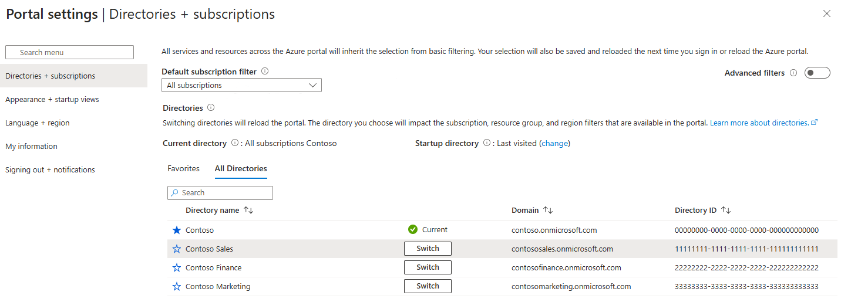Star the Contoso Finance directory
Screen dimensions: 841x302
click(x=177, y=268)
